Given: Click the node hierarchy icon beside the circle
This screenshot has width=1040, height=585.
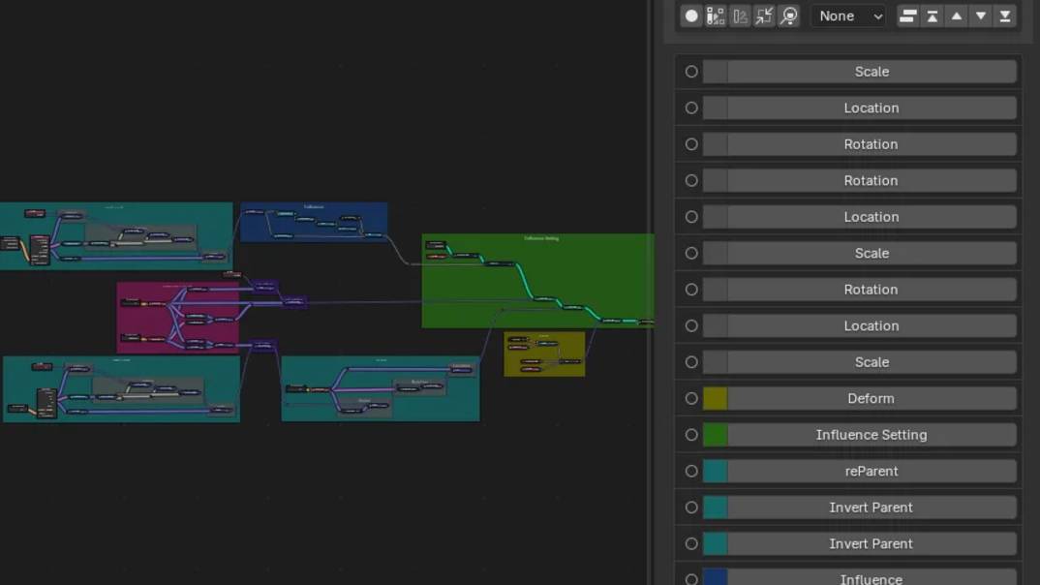Looking at the screenshot, I should tap(716, 15).
